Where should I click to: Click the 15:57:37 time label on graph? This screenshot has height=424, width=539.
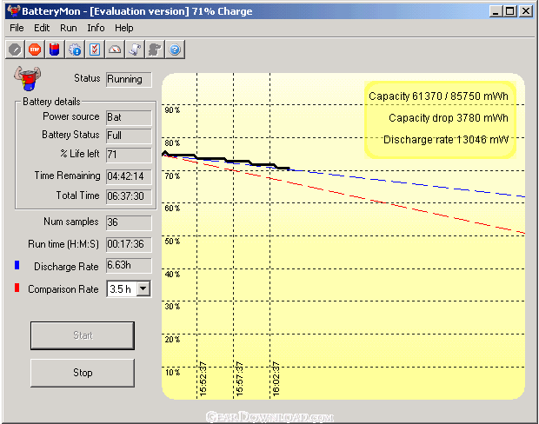[240, 379]
